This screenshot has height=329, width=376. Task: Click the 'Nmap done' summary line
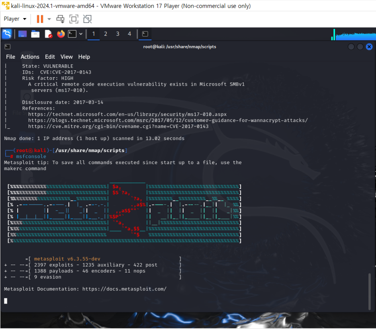pos(94,138)
